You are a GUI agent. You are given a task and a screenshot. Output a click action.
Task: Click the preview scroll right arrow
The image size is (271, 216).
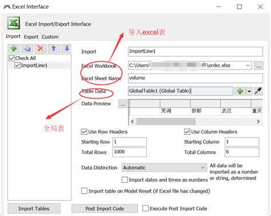tap(258, 121)
